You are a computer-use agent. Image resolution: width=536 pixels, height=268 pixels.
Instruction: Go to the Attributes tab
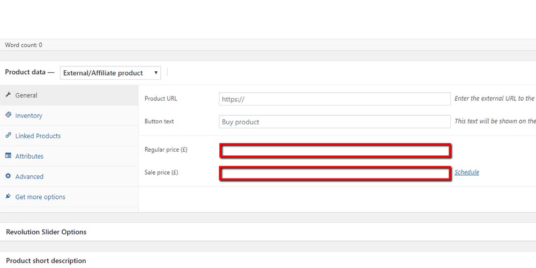click(x=69, y=156)
